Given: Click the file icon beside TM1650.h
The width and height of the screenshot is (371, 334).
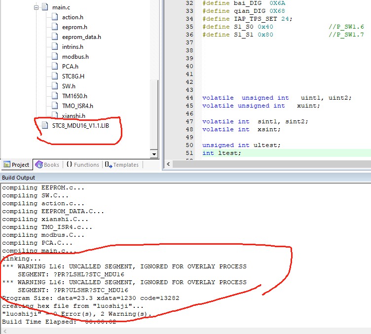Looking at the screenshot, I should [x=55, y=96].
